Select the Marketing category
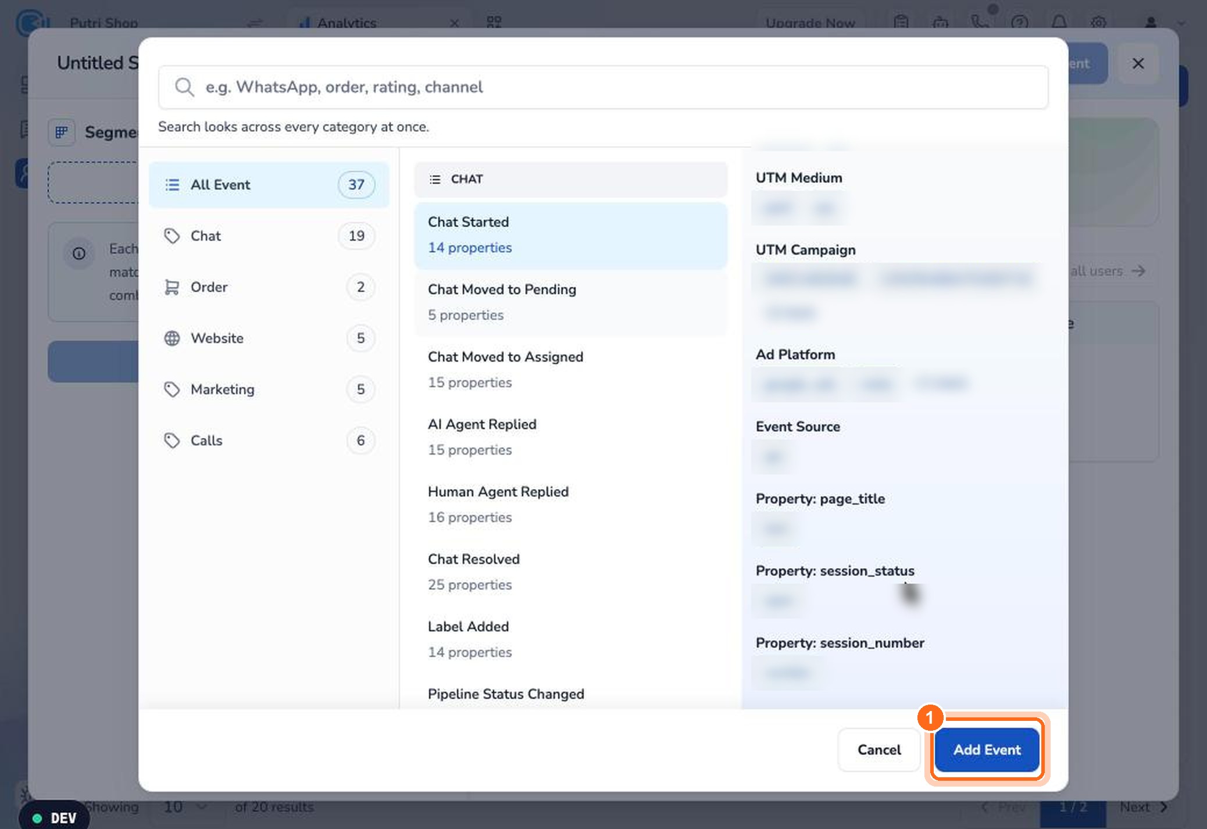Image resolution: width=1207 pixels, height=829 pixels. point(269,390)
